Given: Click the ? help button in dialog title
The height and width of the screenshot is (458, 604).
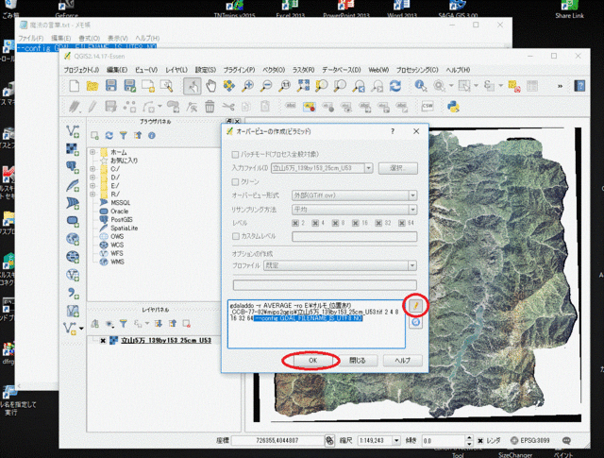Looking at the screenshot, I should (393, 131).
